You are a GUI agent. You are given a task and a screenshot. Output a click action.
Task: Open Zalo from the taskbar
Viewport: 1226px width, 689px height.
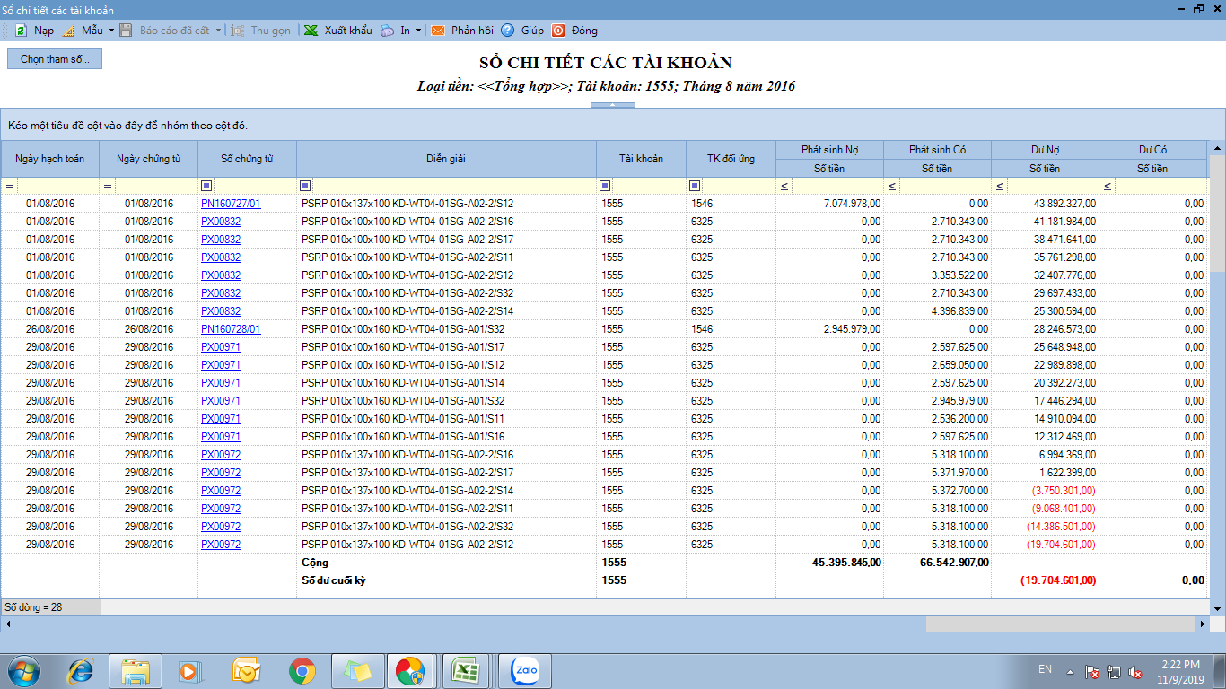pyautogui.click(x=524, y=670)
